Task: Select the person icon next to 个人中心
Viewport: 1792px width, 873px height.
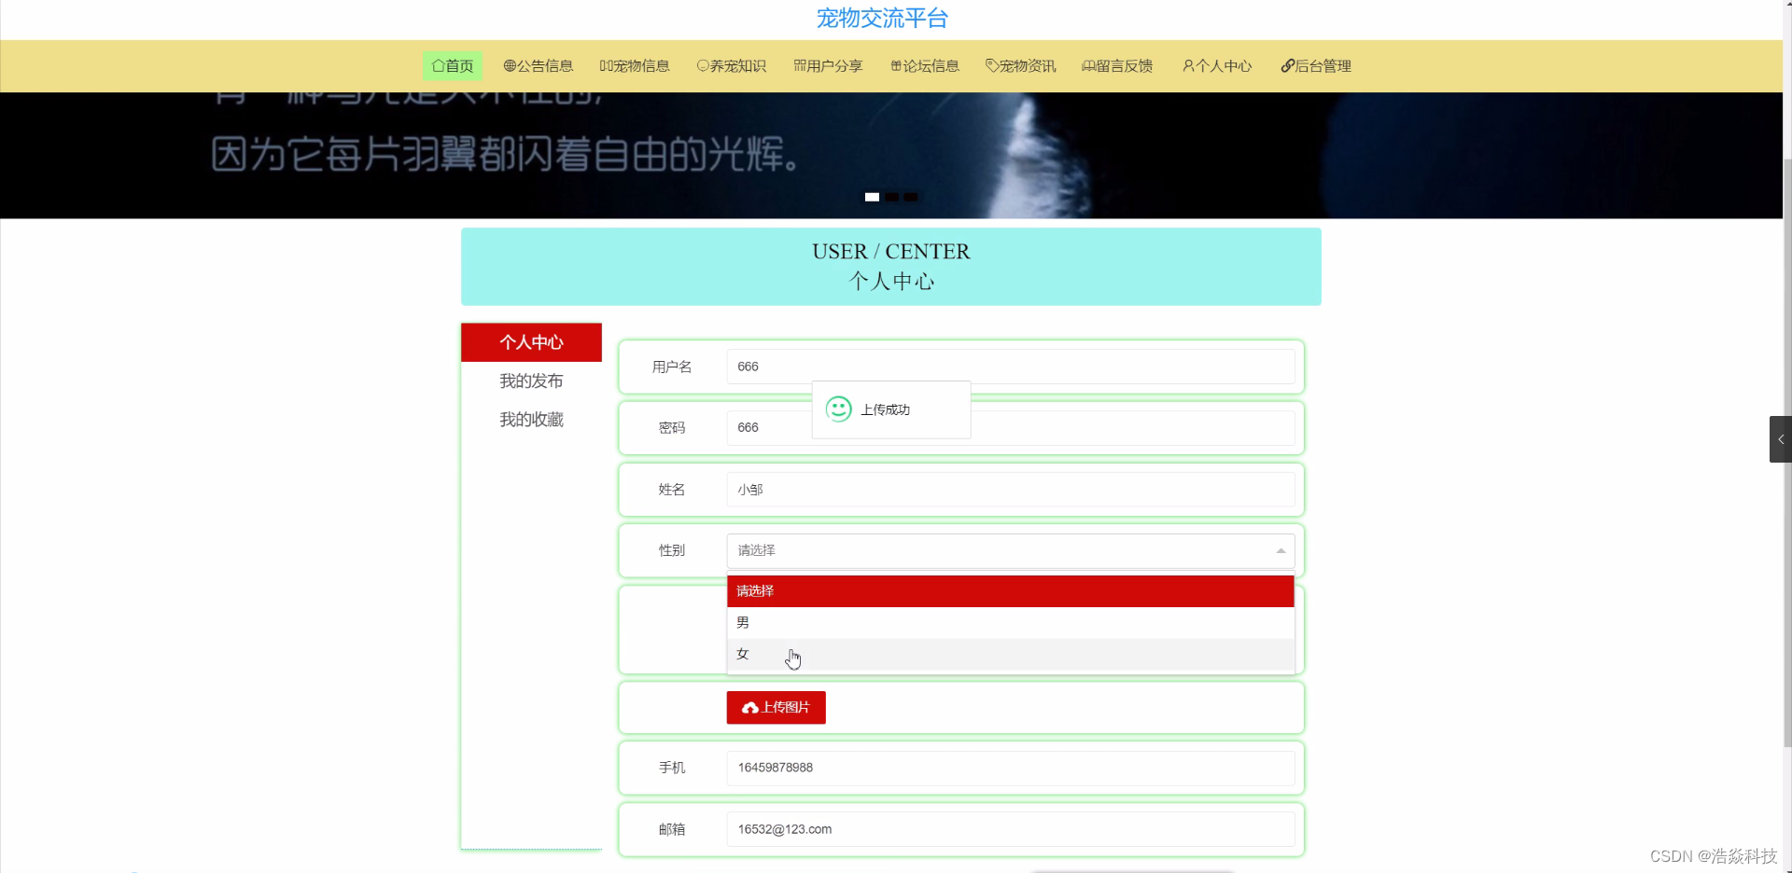Action: pyautogui.click(x=1189, y=65)
